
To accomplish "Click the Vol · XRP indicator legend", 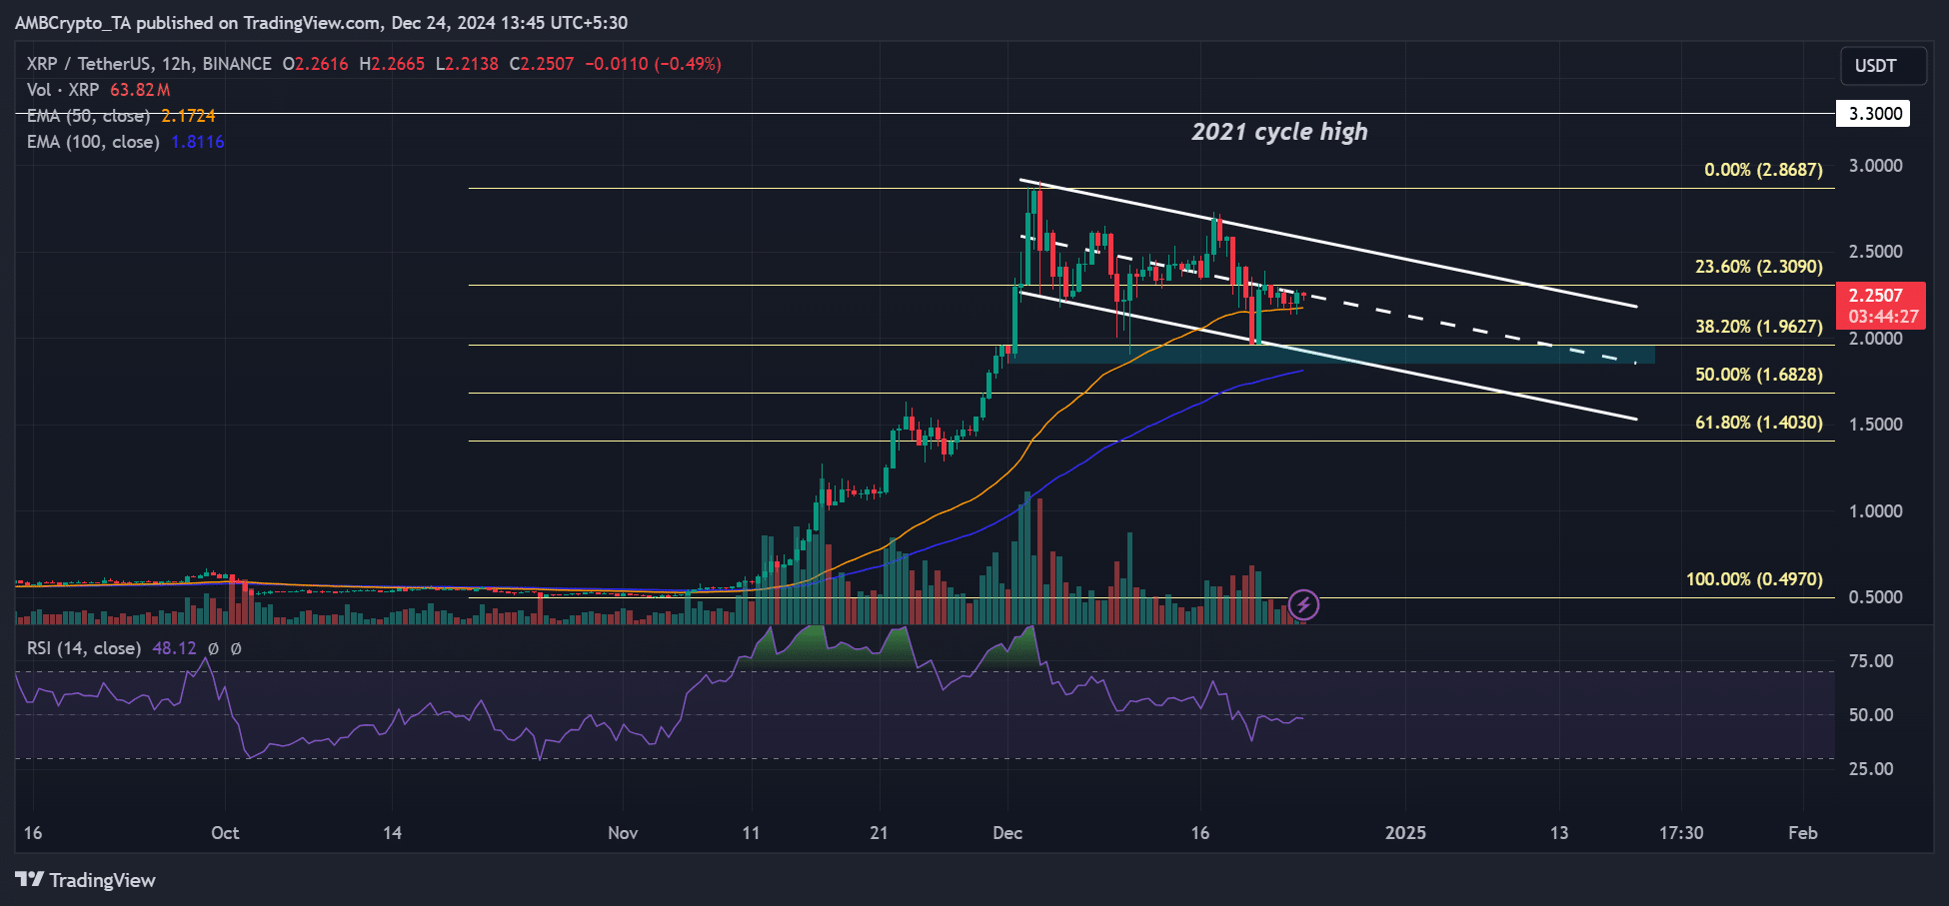I will tap(63, 90).
